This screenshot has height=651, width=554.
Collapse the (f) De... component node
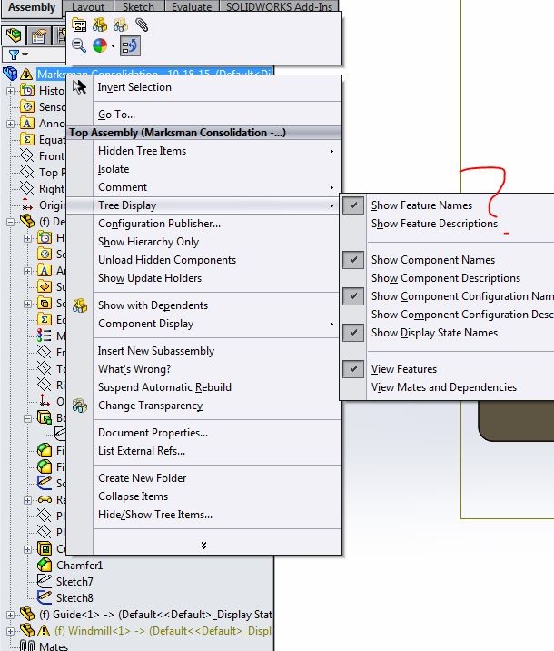coord(10,222)
